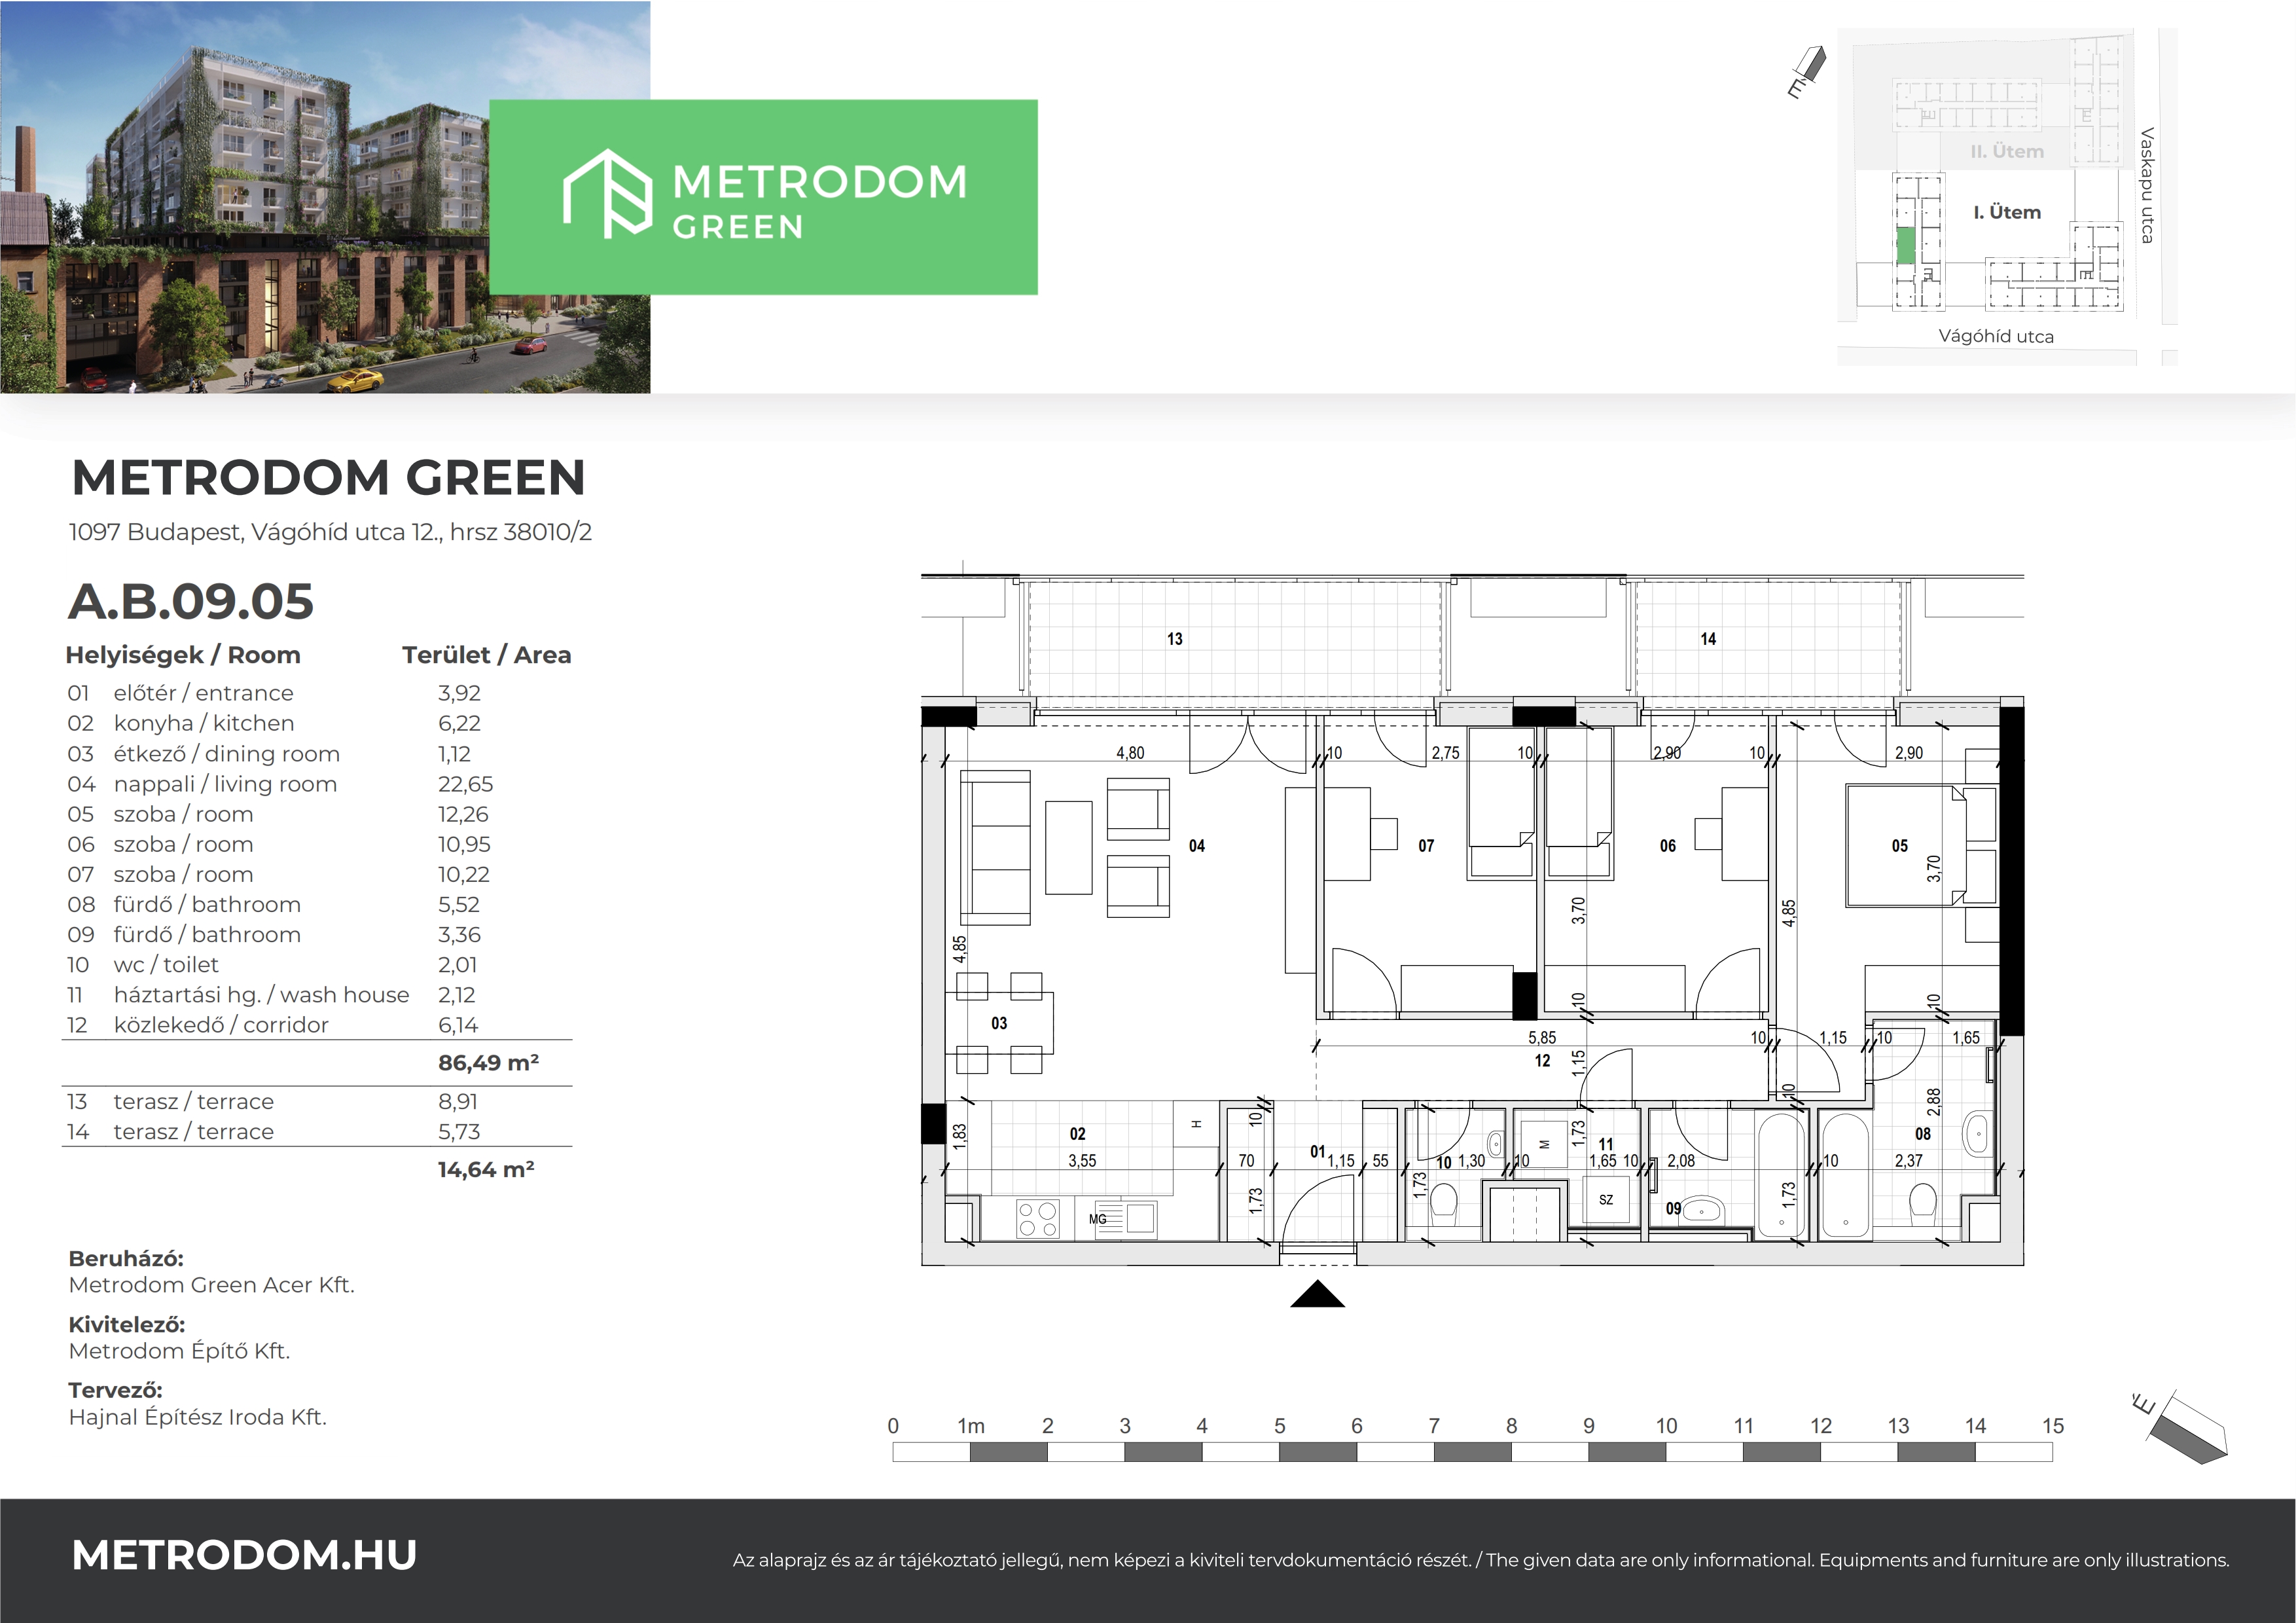Click the dining table symbol near 03
The height and width of the screenshot is (1623, 2296).
(x=999, y=1023)
